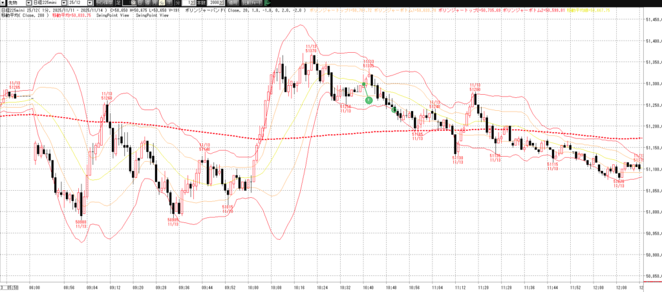This screenshot has width=662, height=292.
Task: Click the chart icon at toolbar's far left
Action: point(3,3)
